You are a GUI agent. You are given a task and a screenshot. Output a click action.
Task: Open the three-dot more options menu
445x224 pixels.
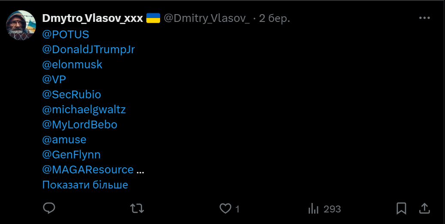[x=424, y=18]
